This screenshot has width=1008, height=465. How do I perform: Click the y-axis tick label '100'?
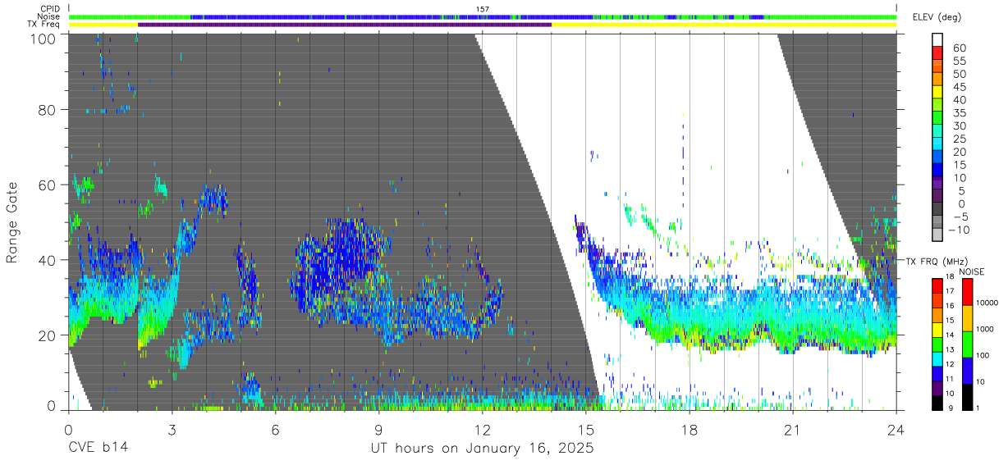point(44,38)
